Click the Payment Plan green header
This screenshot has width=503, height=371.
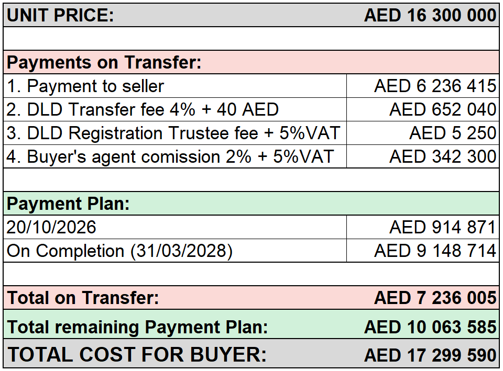251,204
